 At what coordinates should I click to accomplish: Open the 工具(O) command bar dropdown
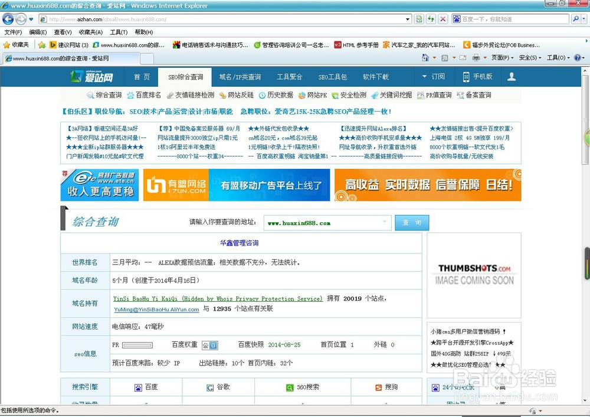(x=558, y=58)
